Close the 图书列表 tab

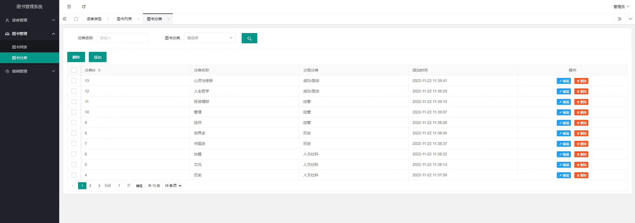(x=138, y=19)
